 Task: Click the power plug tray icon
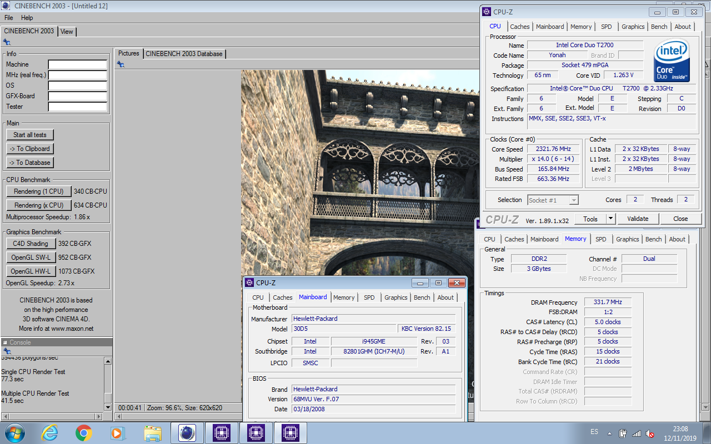tap(623, 433)
